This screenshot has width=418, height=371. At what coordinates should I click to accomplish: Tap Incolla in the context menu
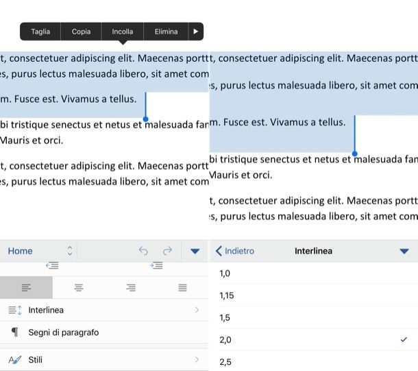point(123,32)
